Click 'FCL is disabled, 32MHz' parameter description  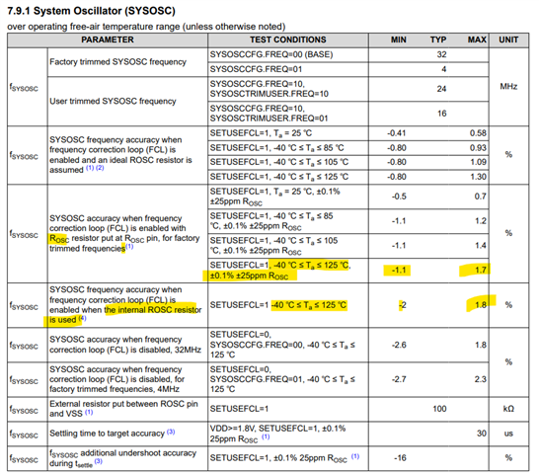(125, 345)
